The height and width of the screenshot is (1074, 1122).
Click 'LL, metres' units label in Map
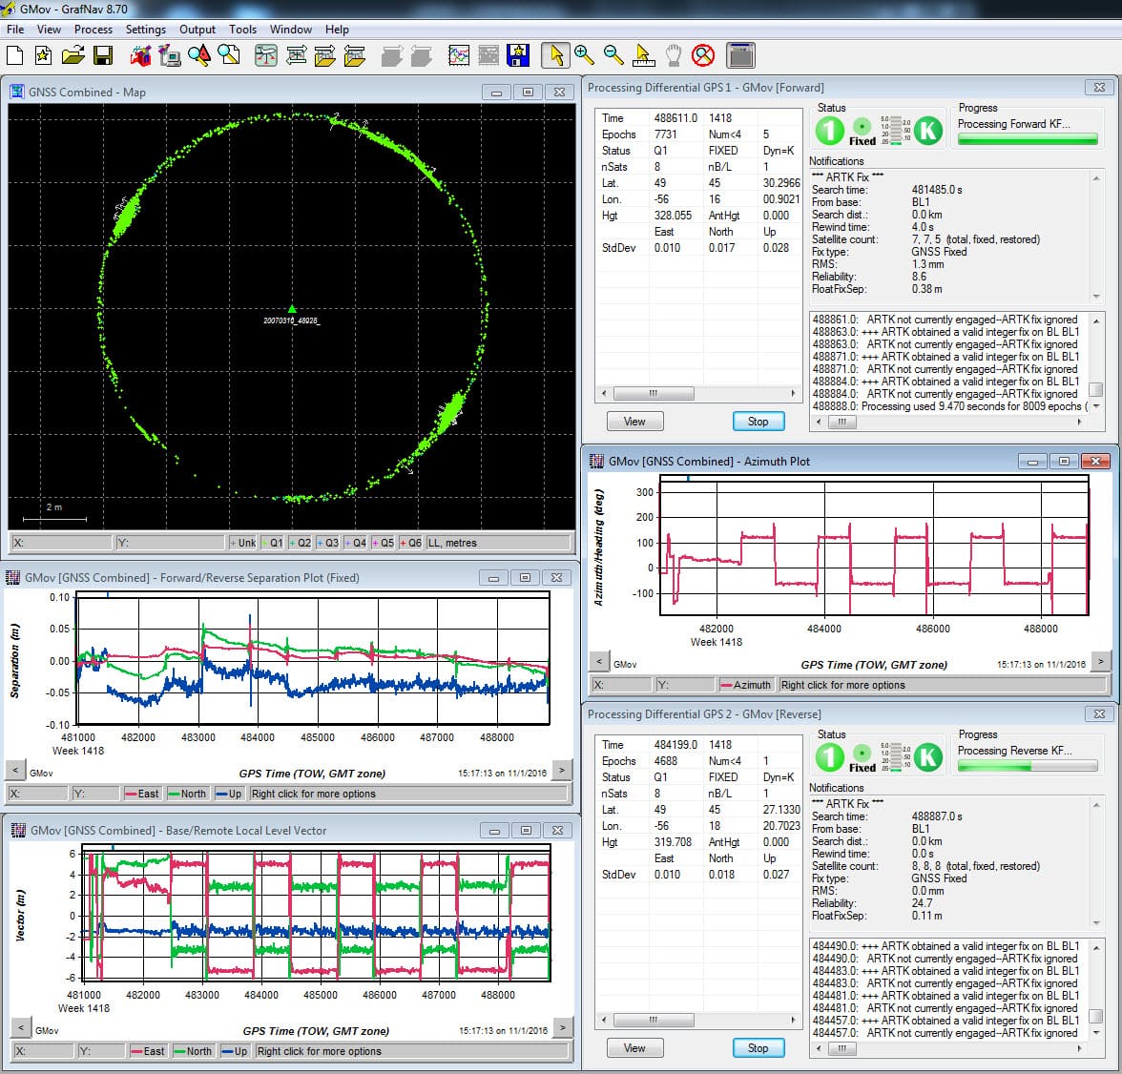(x=452, y=543)
